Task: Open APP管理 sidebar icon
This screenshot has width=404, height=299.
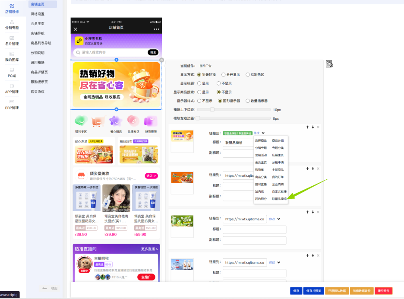Action: pyautogui.click(x=12, y=89)
